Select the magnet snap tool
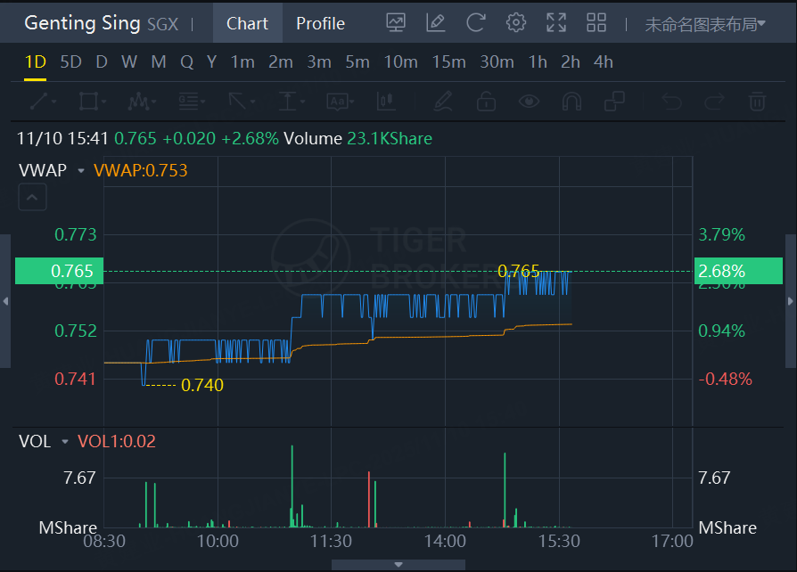This screenshot has height=572, width=797. coord(571,101)
